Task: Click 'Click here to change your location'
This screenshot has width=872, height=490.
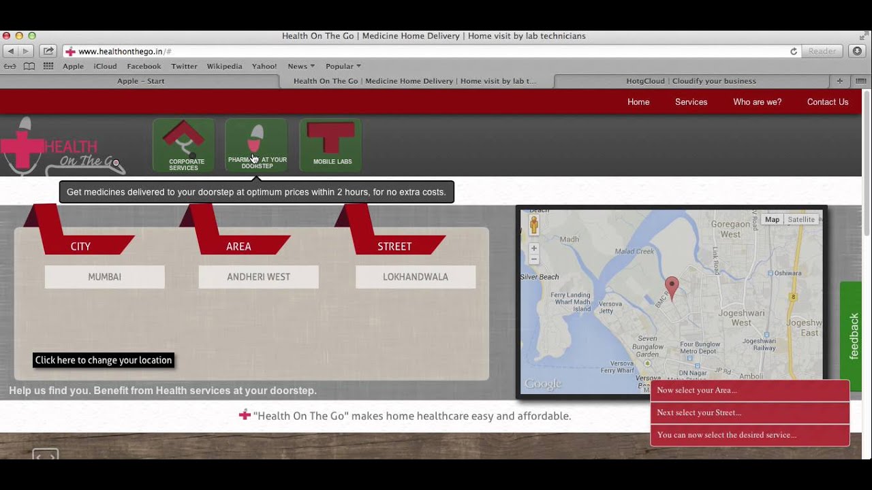Action: [104, 360]
